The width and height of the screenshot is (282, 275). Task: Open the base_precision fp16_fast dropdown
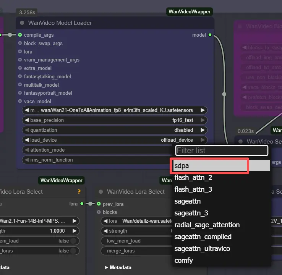coord(115,120)
